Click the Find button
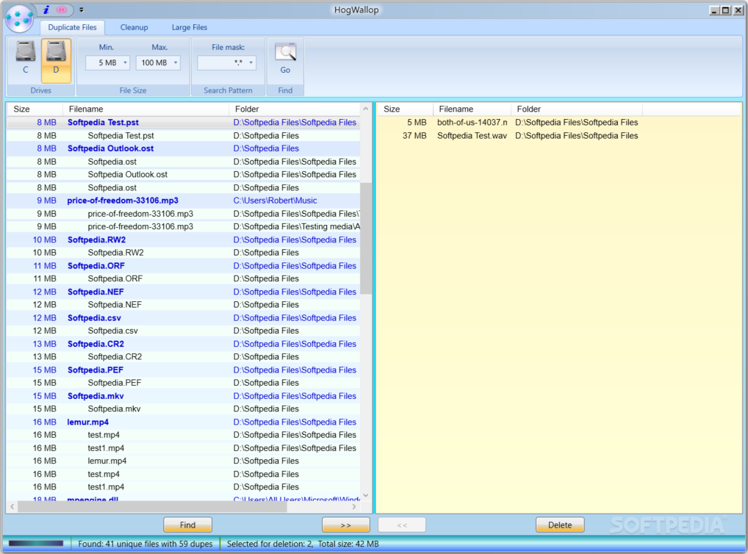Image resolution: width=748 pixels, height=554 pixels. [188, 525]
